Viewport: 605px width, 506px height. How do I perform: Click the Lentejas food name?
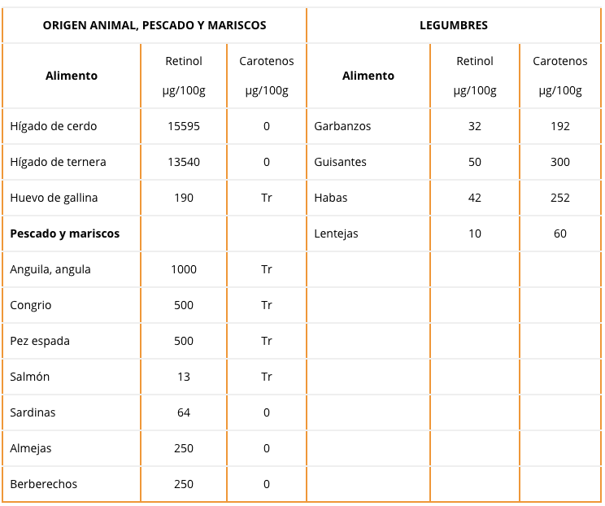tap(336, 233)
